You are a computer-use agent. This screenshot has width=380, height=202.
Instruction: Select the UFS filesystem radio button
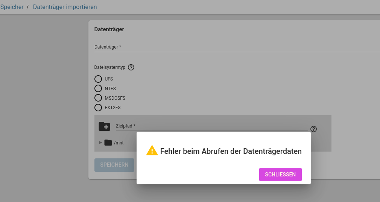pyautogui.click(x=98, y=79)
